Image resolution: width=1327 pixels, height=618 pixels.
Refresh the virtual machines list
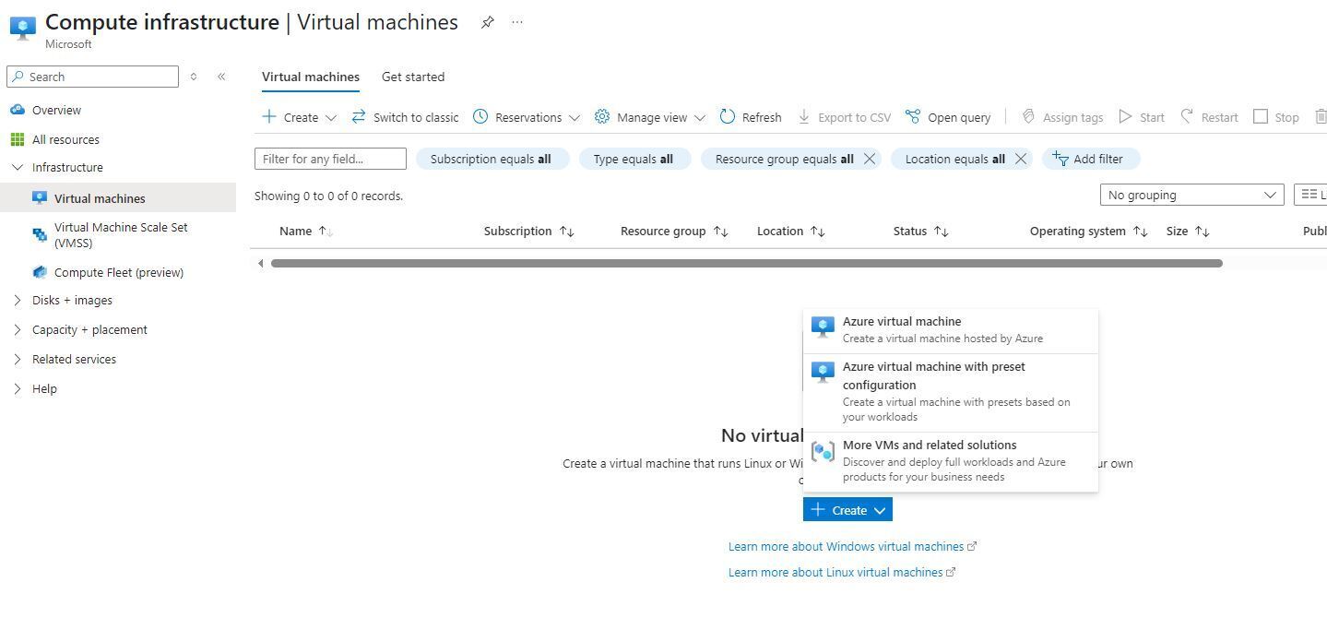751,117
